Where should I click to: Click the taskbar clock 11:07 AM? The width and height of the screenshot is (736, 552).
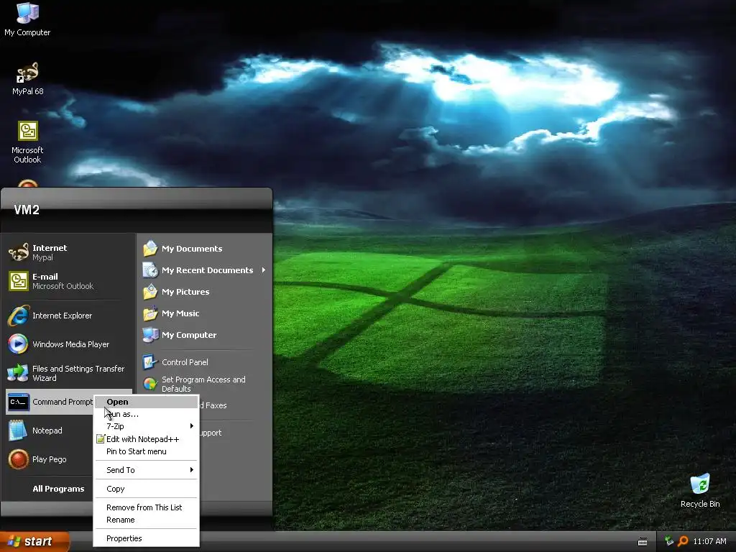pyautogui.click(x=709, y=541)
